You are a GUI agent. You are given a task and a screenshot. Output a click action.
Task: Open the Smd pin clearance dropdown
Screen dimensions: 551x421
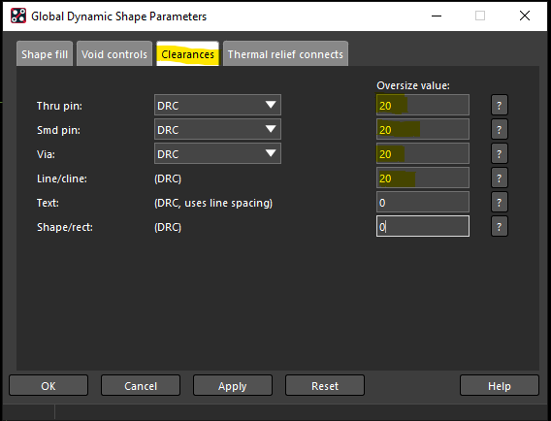coord(217,129)
